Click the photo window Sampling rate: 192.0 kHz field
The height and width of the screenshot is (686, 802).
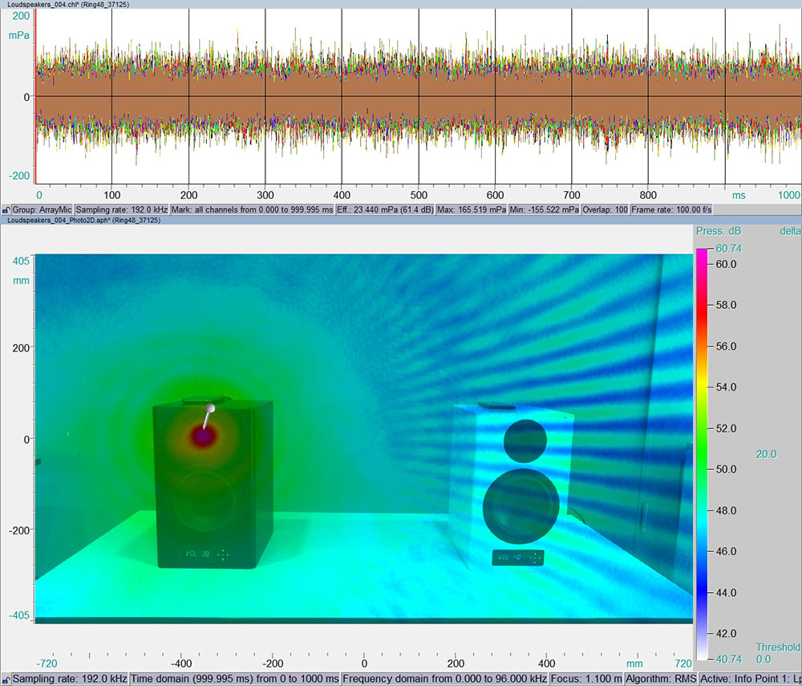point(70,679)
